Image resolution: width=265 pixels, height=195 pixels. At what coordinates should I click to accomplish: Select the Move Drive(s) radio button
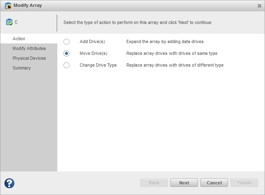(67, 53)
